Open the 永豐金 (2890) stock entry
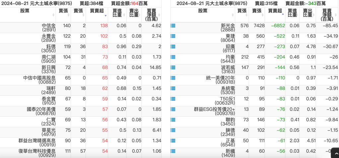 pyautogui.click(x=49, y=36)
